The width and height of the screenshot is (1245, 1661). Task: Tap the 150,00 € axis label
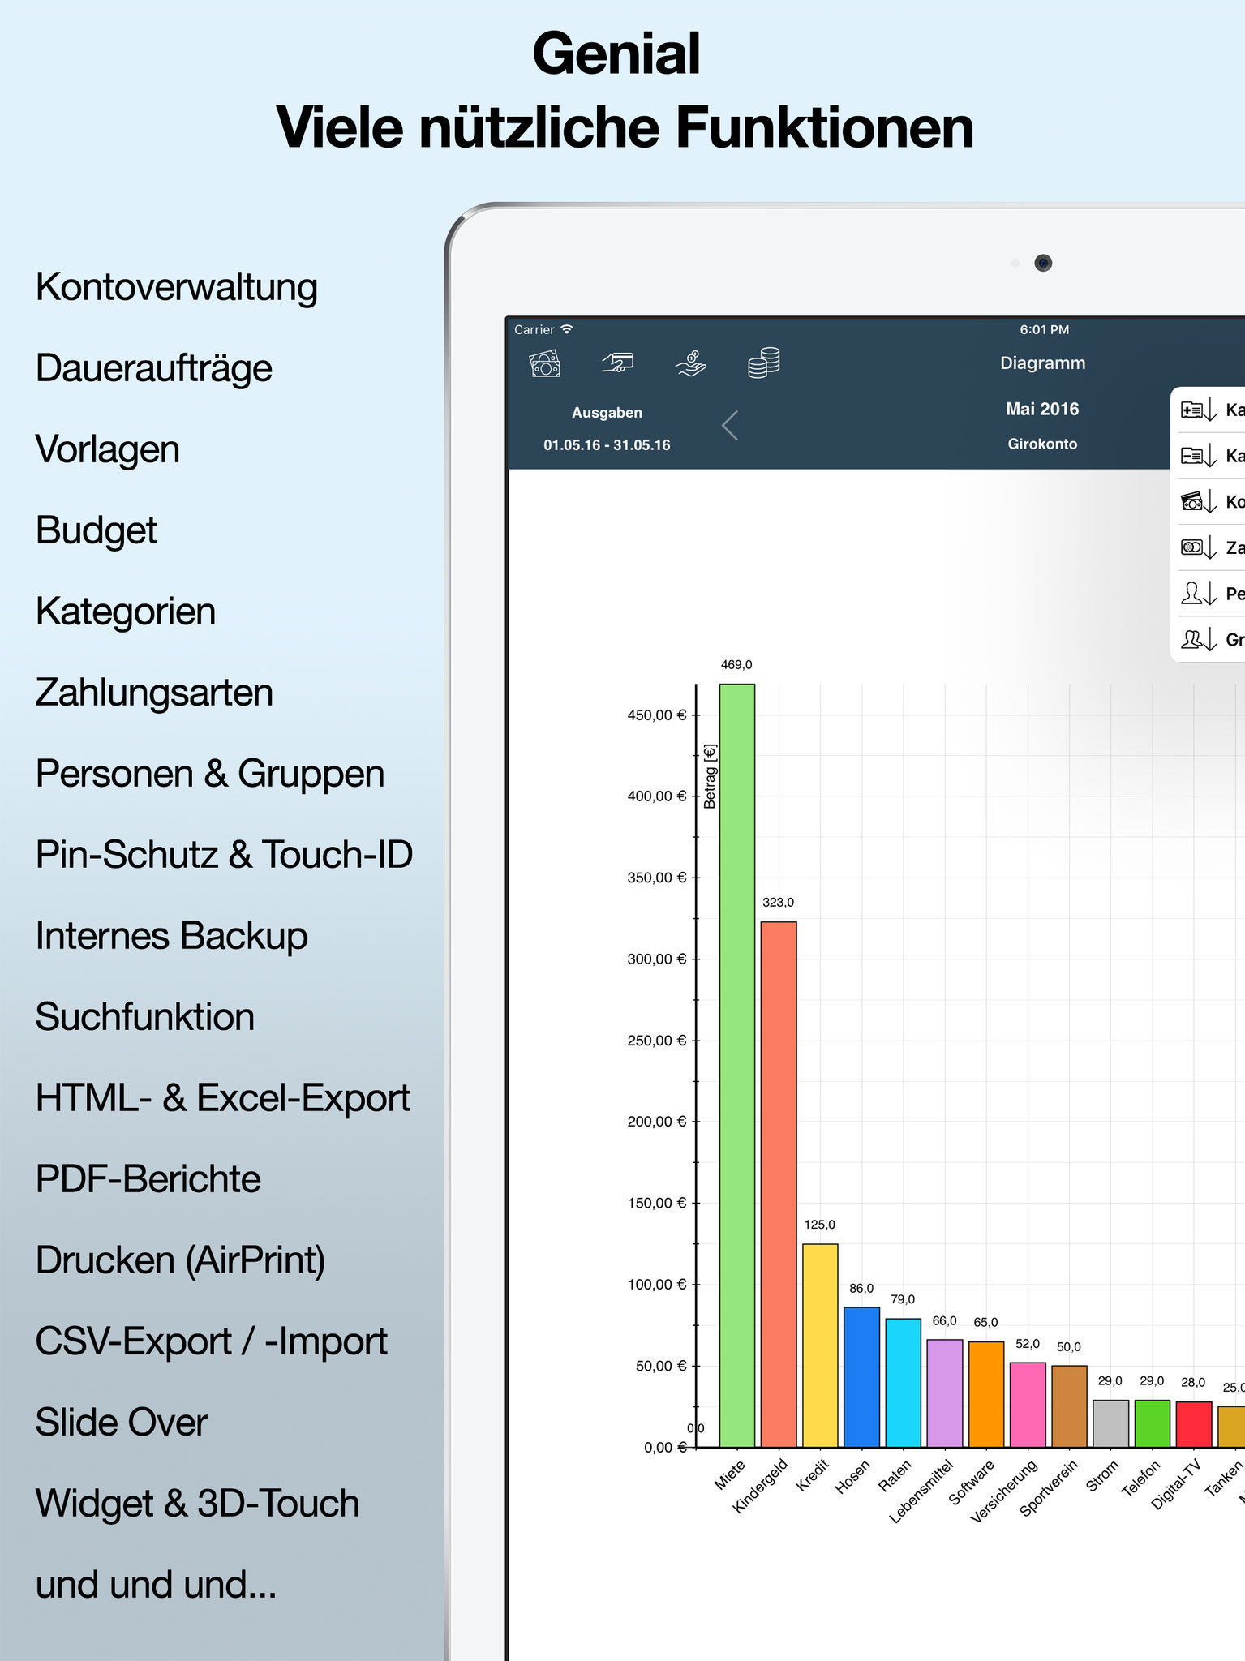(657, 1204)
